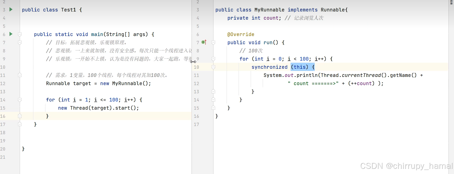This screenshot has height=174, width=454.
Task: Click the fold end marker on MyRunnable line 14
Action: pyautogui.click(x=213, y=100)
